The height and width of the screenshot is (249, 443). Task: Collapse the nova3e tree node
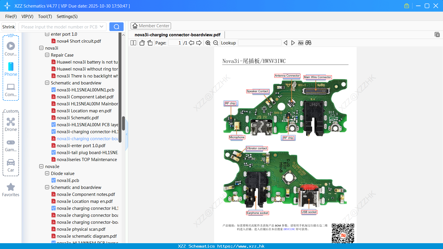(x=41, y=167)
